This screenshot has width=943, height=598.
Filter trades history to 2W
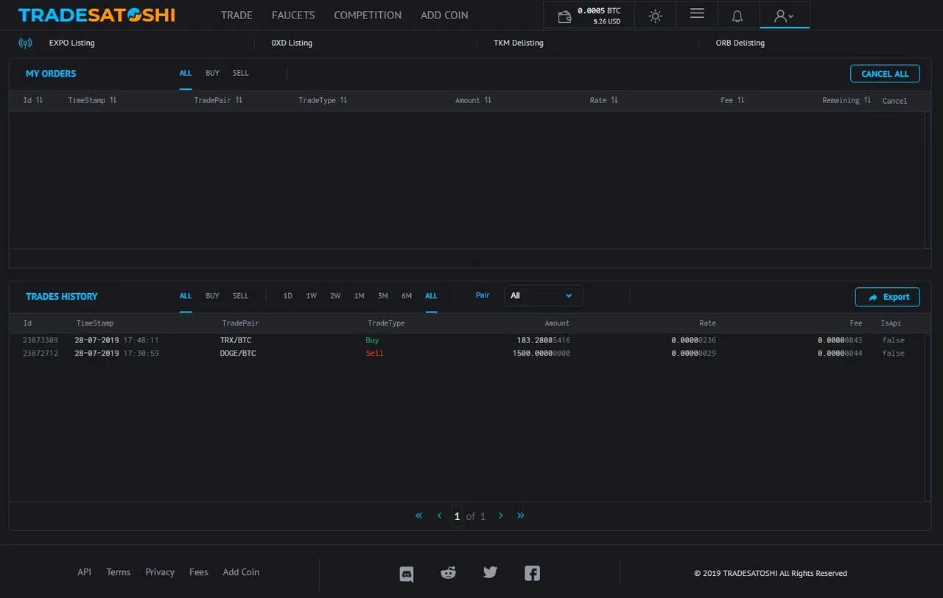[x=335, y=296]
